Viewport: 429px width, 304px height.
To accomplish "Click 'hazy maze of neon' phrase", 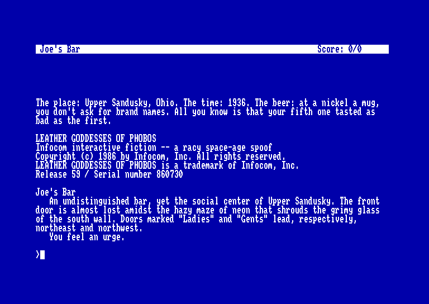I will coord(212,210).
